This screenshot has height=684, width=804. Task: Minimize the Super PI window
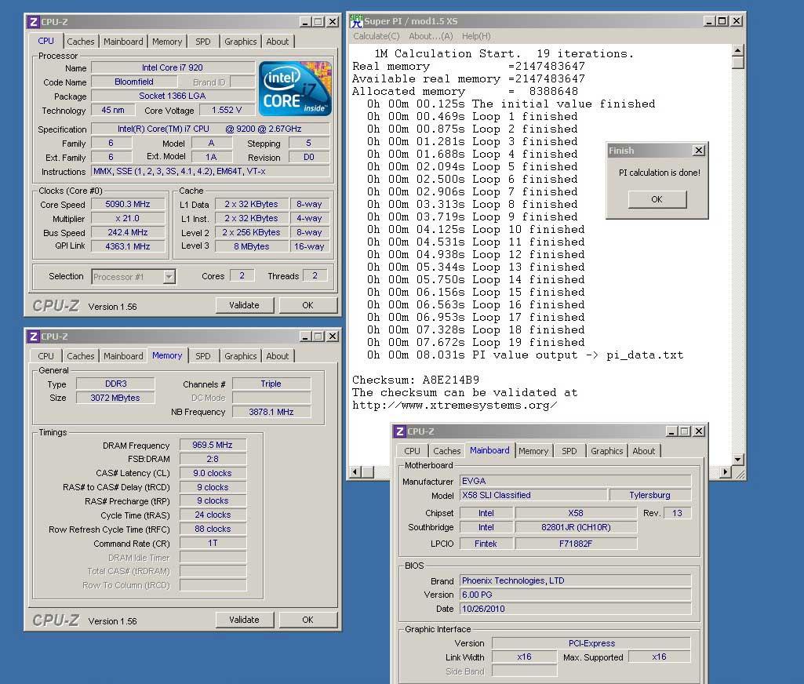708,21
